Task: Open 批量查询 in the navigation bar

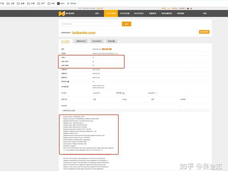Action: [x=153, y=13]
